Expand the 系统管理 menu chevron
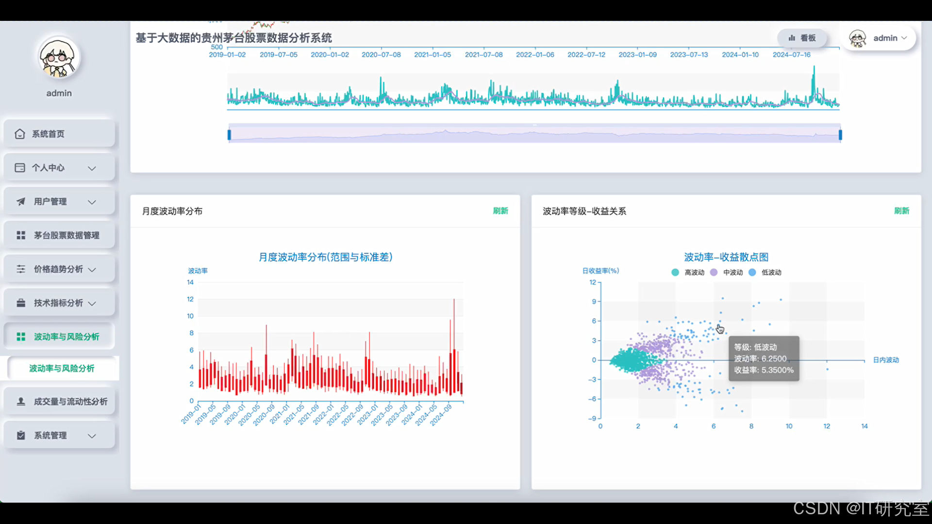Viewport: 932px width, 524px height. click(92, 436)
